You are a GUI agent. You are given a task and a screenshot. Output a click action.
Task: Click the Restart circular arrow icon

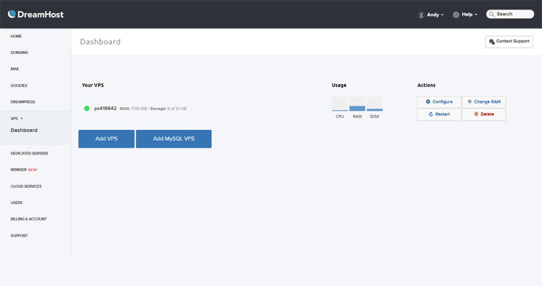pyautogui.click(x=431, y=114)
